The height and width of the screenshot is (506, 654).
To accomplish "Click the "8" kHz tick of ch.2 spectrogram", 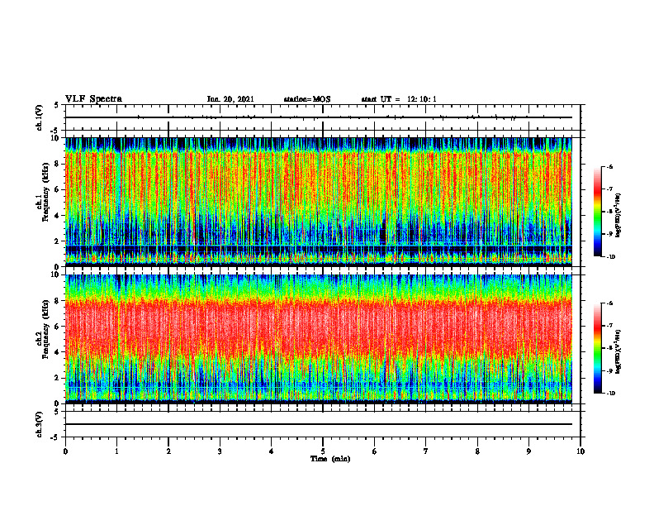I will pyautogui.click(x=57, y=301).
